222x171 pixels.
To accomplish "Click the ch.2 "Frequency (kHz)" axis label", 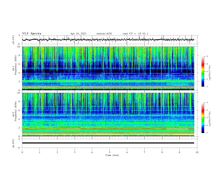I will pos(15,111).
